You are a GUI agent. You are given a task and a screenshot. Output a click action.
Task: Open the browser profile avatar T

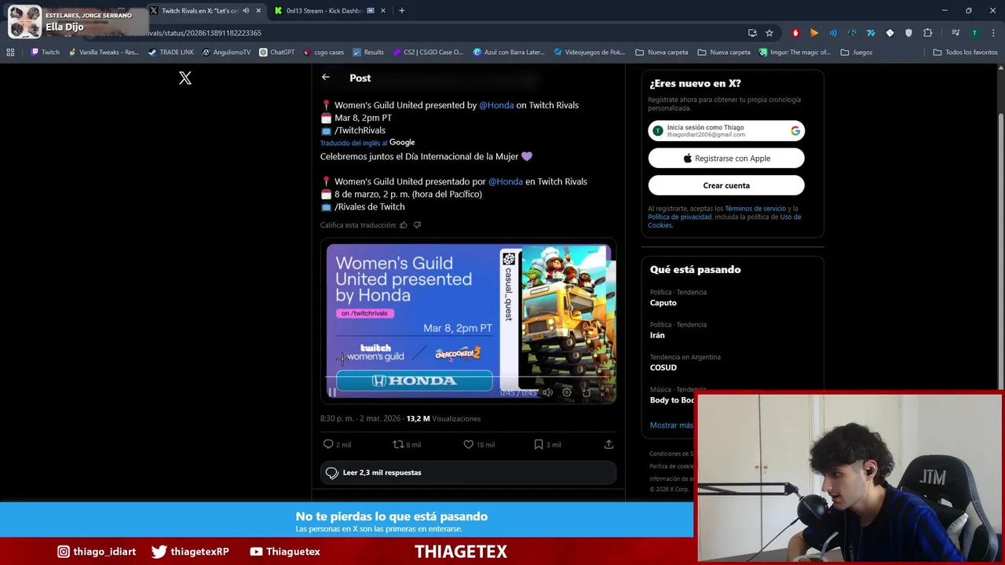(x=974, y=33)
